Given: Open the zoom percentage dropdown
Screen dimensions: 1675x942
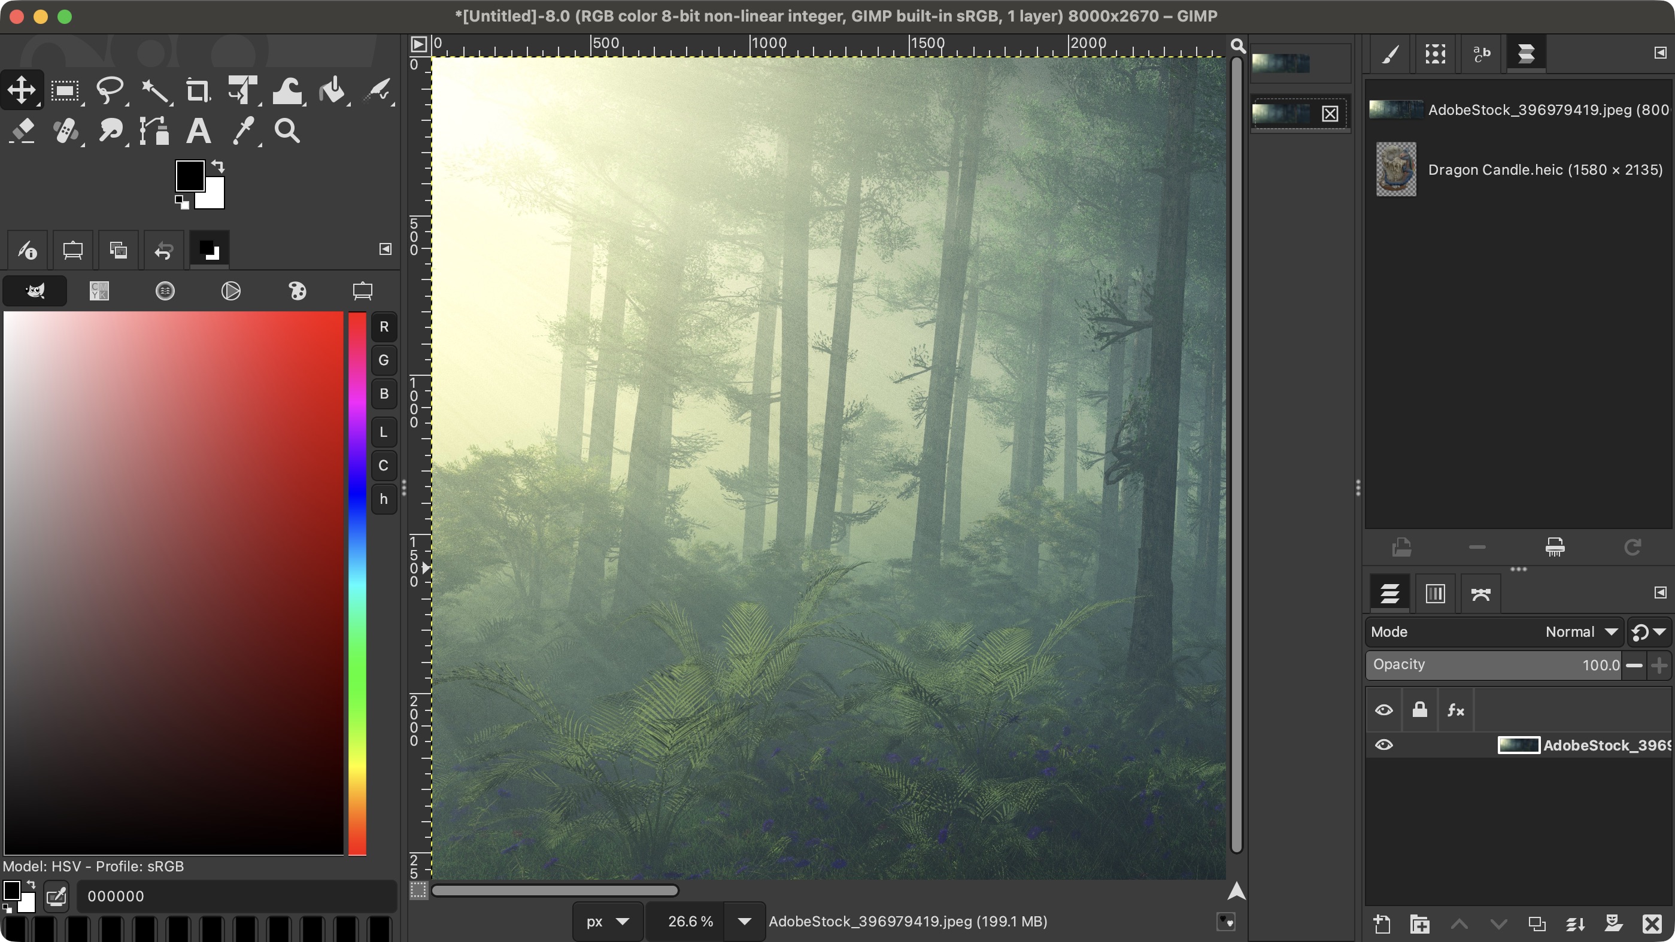Looking at the screenshot, I should pos(745,921).
